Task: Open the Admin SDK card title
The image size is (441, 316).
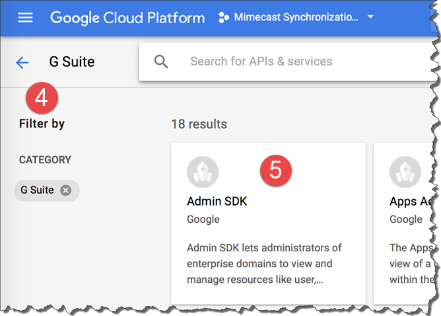Action: tap(217, 202)
